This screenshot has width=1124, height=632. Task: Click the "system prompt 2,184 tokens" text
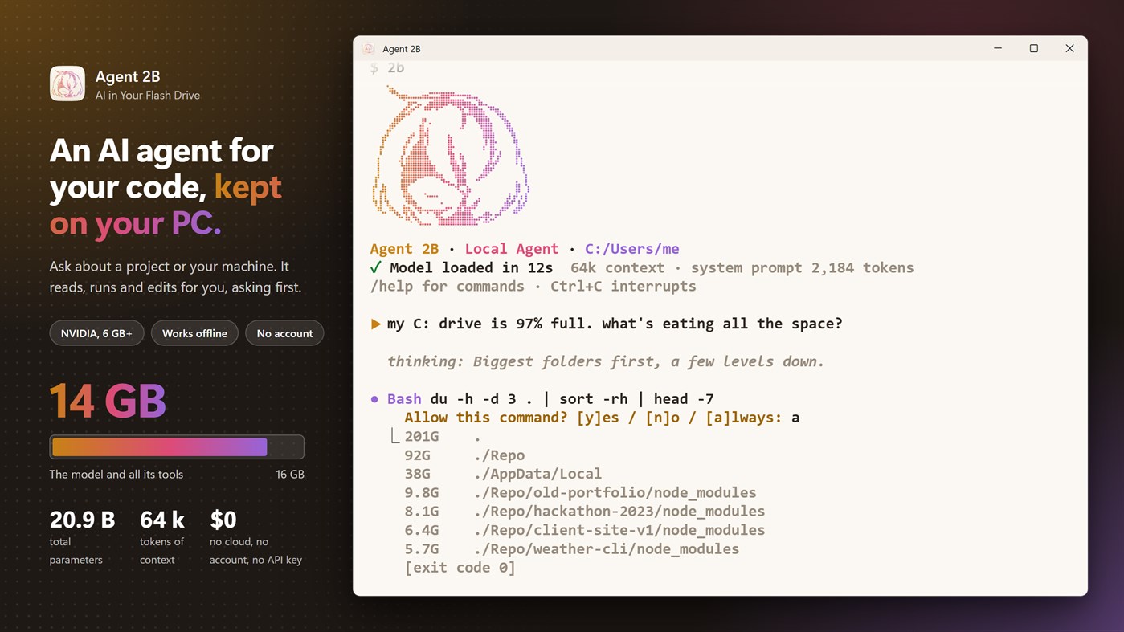[x=802, y=267]
